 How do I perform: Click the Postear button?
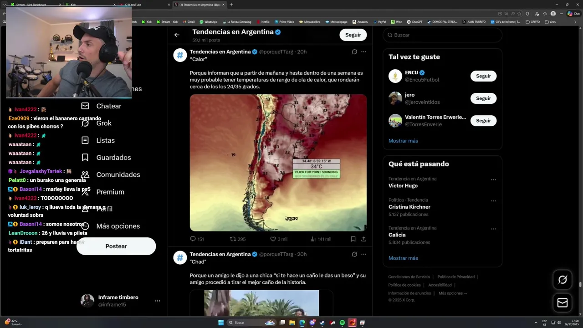(x=116, y=246)
